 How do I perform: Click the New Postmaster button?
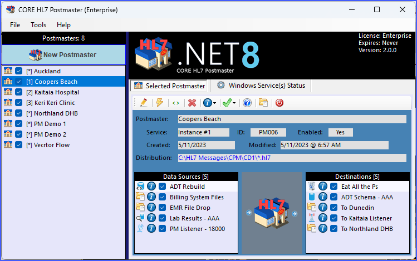pos(63,54)
